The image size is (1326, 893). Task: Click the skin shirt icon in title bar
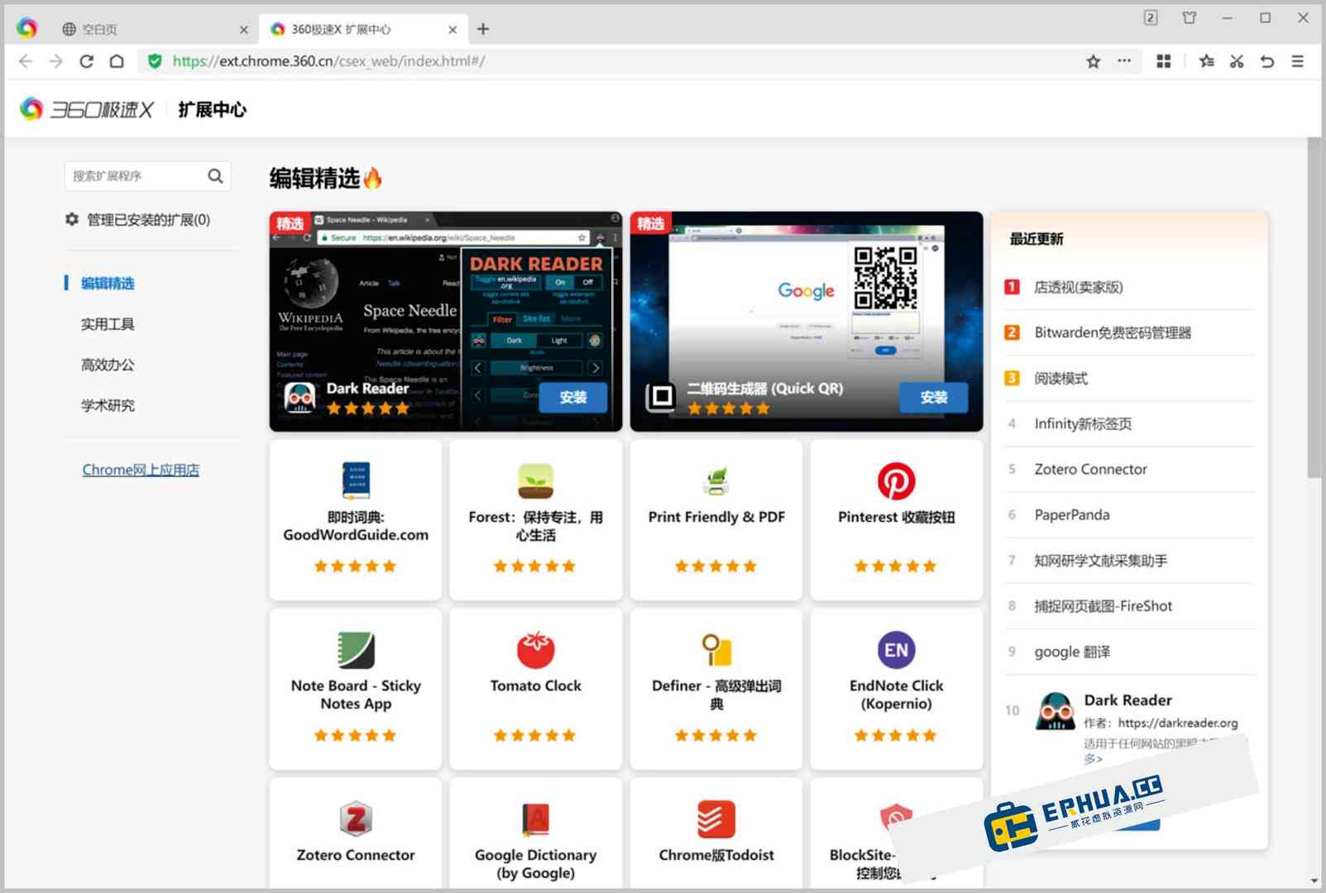click(x=1189, y=17)
